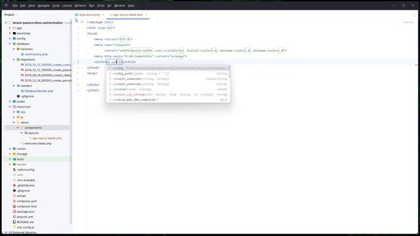Select the 2014_10_12_000000_create_users migration file
The height and width of the screenshot is (236, 420).
(48, 65)
